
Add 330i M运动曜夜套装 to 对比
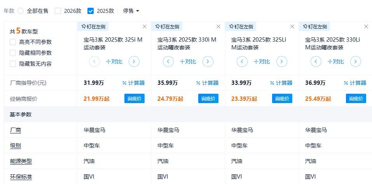tap(188, 62)
